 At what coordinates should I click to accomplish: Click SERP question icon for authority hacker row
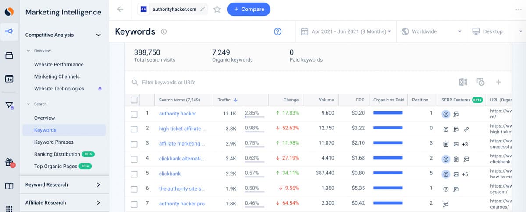click(x=446, y=114)
